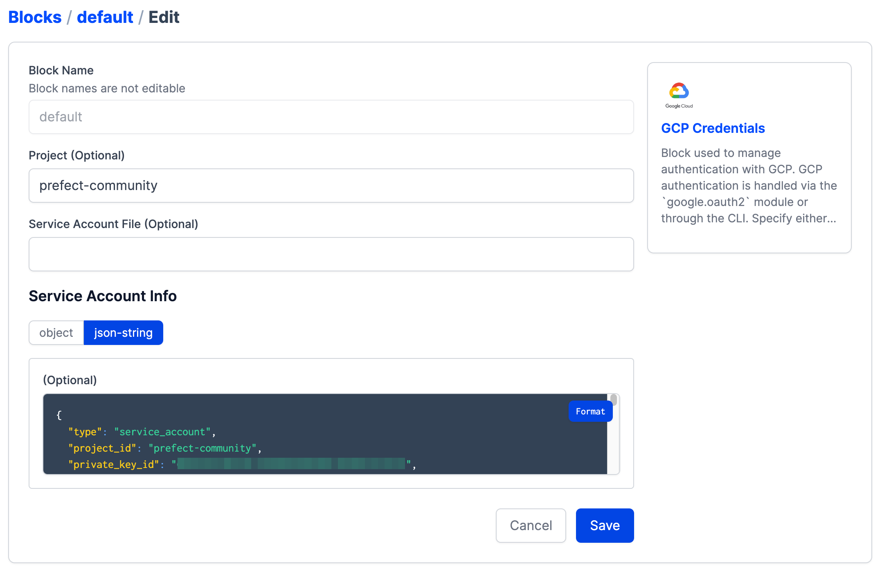Go to Blocks breadcrumb link

click(x=35, y=17)
